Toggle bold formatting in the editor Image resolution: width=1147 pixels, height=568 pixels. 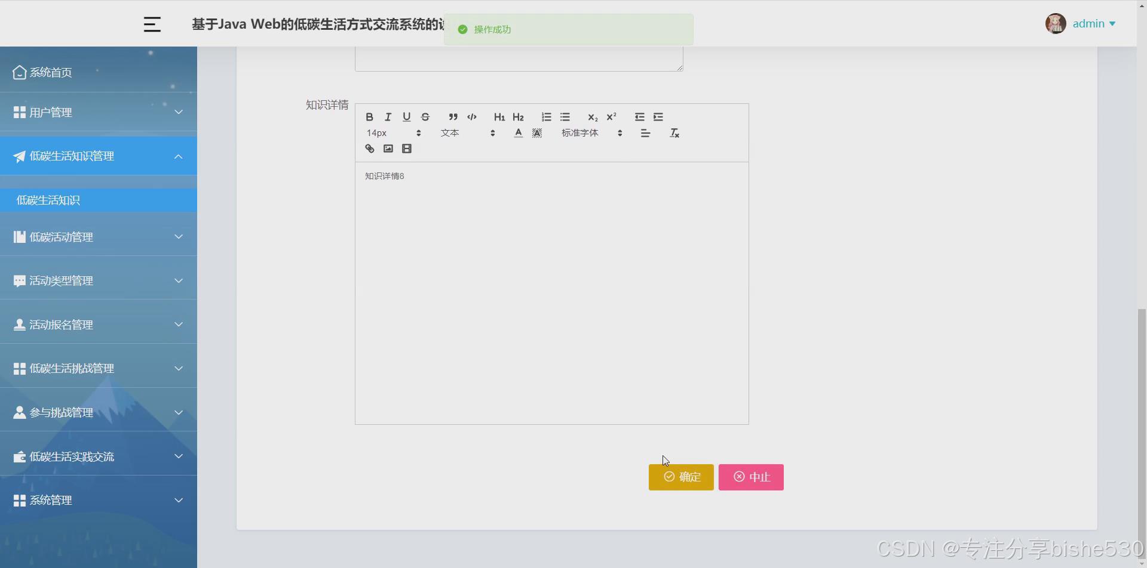369,117
